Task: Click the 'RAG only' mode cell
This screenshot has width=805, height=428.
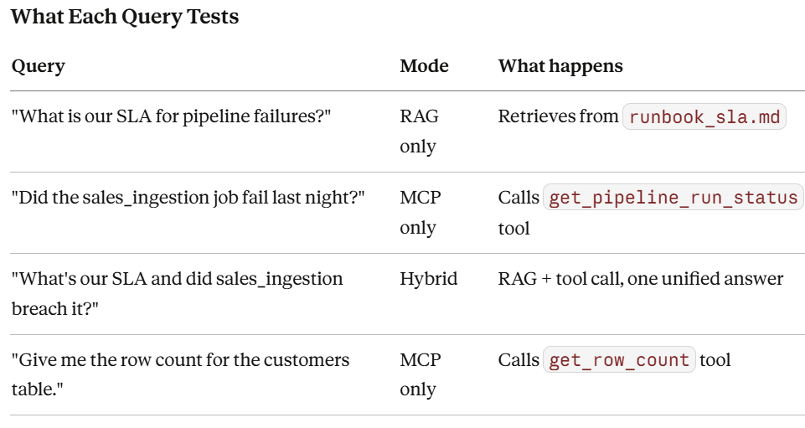Action: coord(420,131)
